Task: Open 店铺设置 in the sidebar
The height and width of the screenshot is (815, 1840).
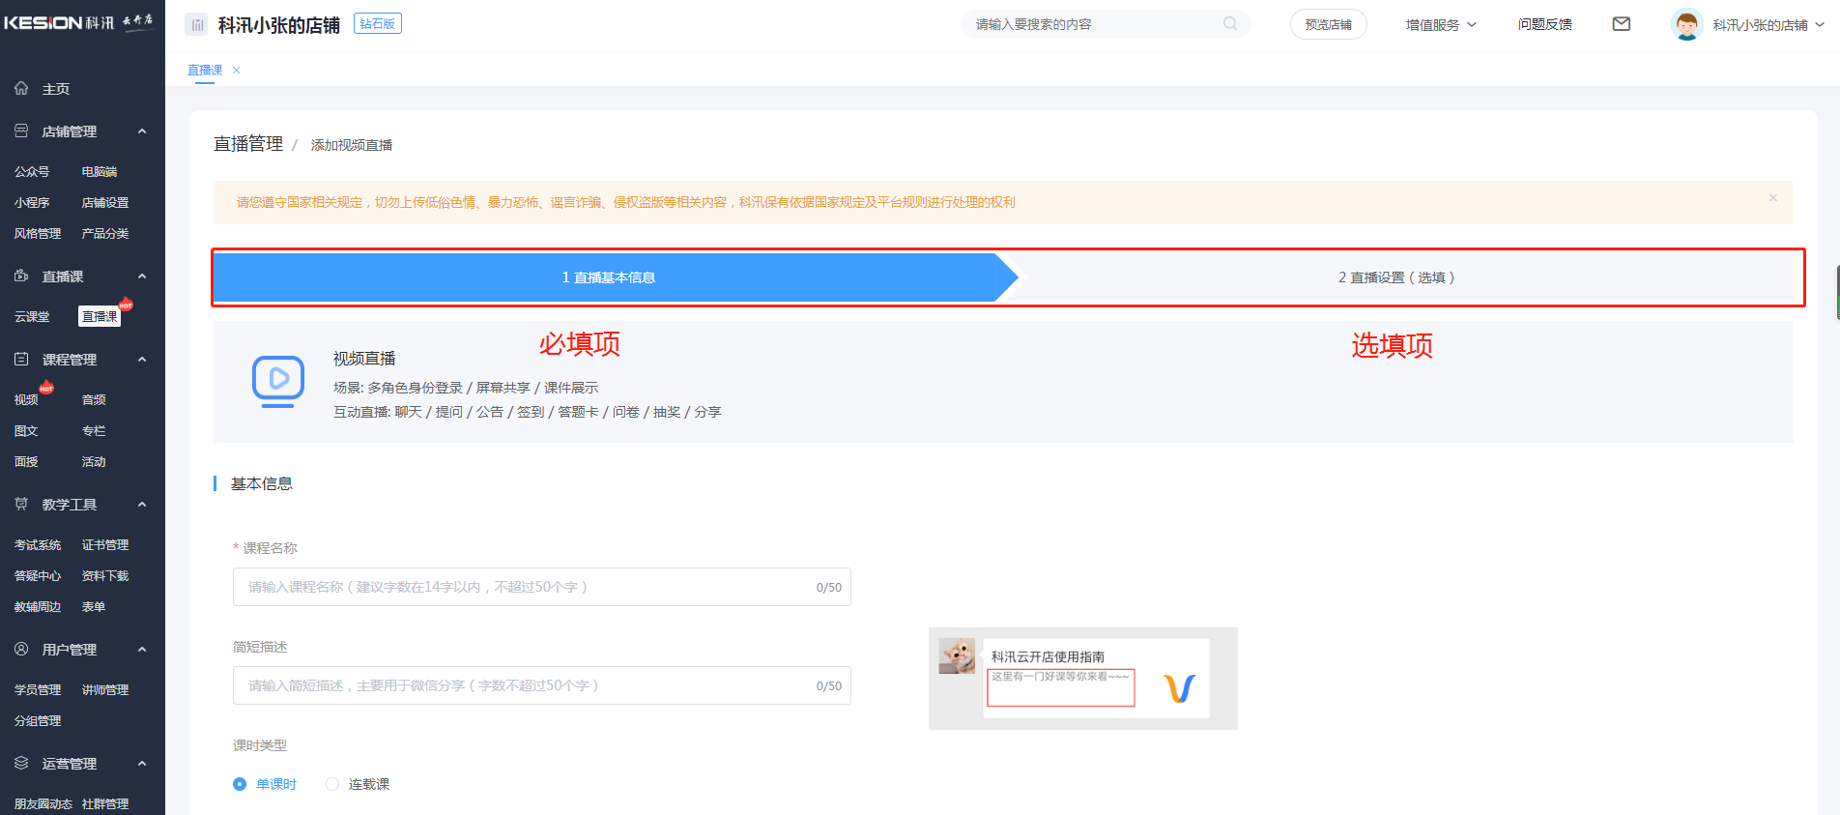Action: click(105, 202)
